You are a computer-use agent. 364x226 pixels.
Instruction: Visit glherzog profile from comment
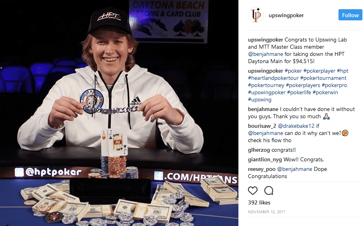click(x=259, y=150)
